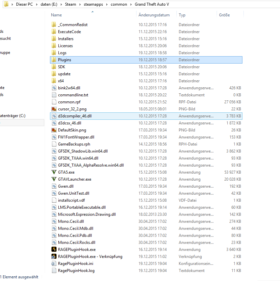Click the cursor_32_2.png image icon

pos(54,109)
